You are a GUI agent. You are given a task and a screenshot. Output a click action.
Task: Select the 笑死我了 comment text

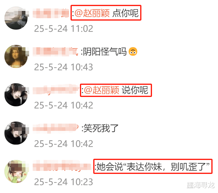pyautogui.click(x=101, y=128)
